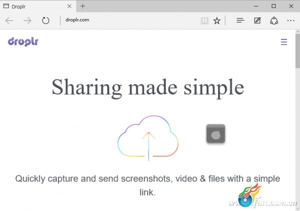Minimize the browser window
This screenshot has height=211, width=300.
pos(256,6)
